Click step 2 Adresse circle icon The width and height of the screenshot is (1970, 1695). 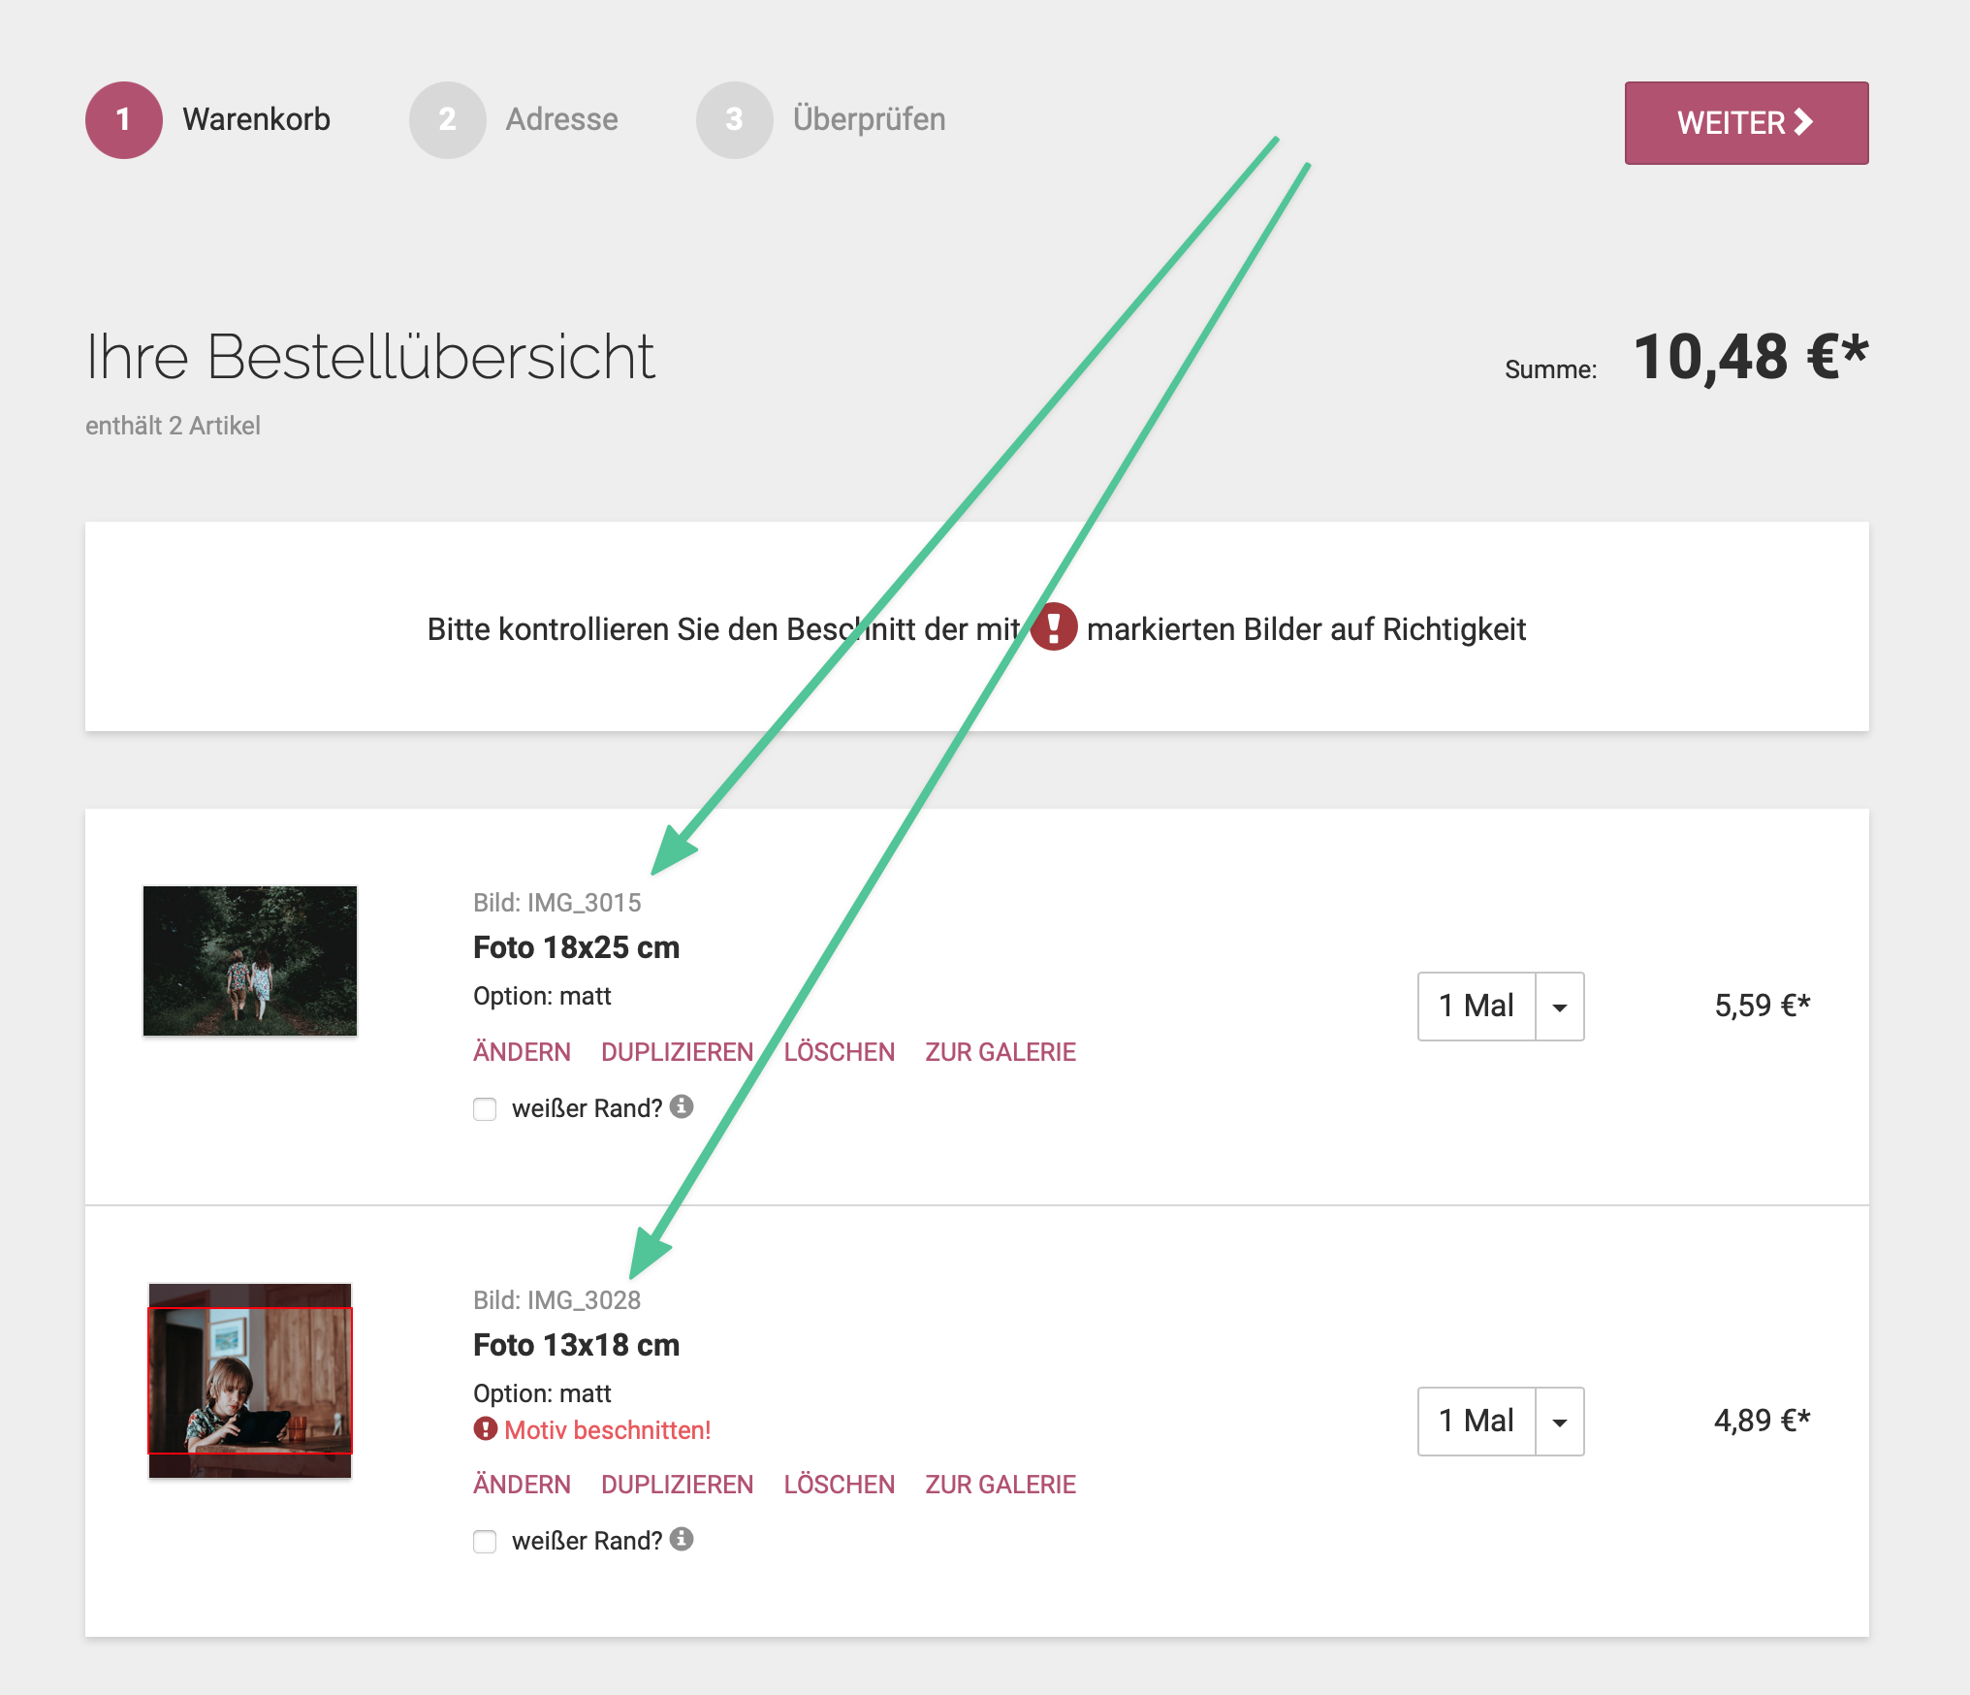(x=447, y=119)
